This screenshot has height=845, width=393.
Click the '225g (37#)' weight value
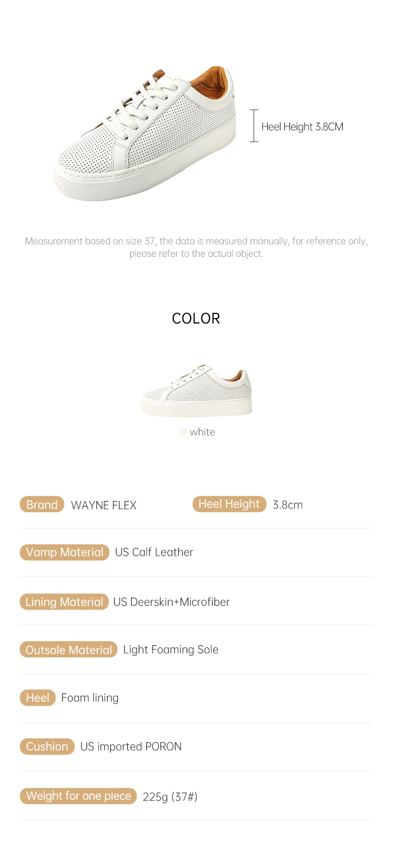[x=170, y=797]
